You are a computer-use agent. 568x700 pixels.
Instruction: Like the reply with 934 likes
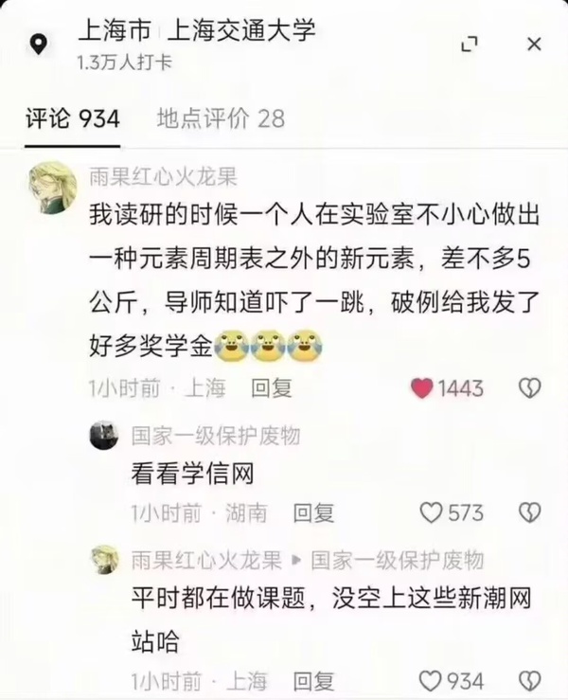(x=431, y=681)
